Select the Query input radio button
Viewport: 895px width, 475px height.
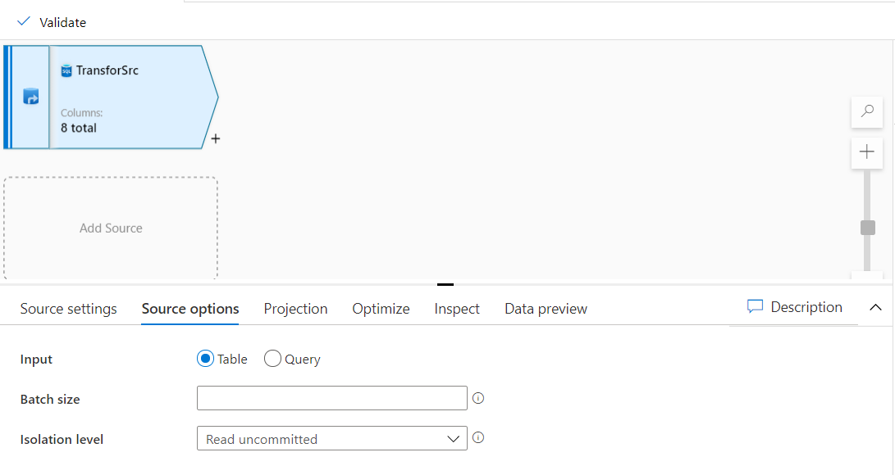[272, 359]
